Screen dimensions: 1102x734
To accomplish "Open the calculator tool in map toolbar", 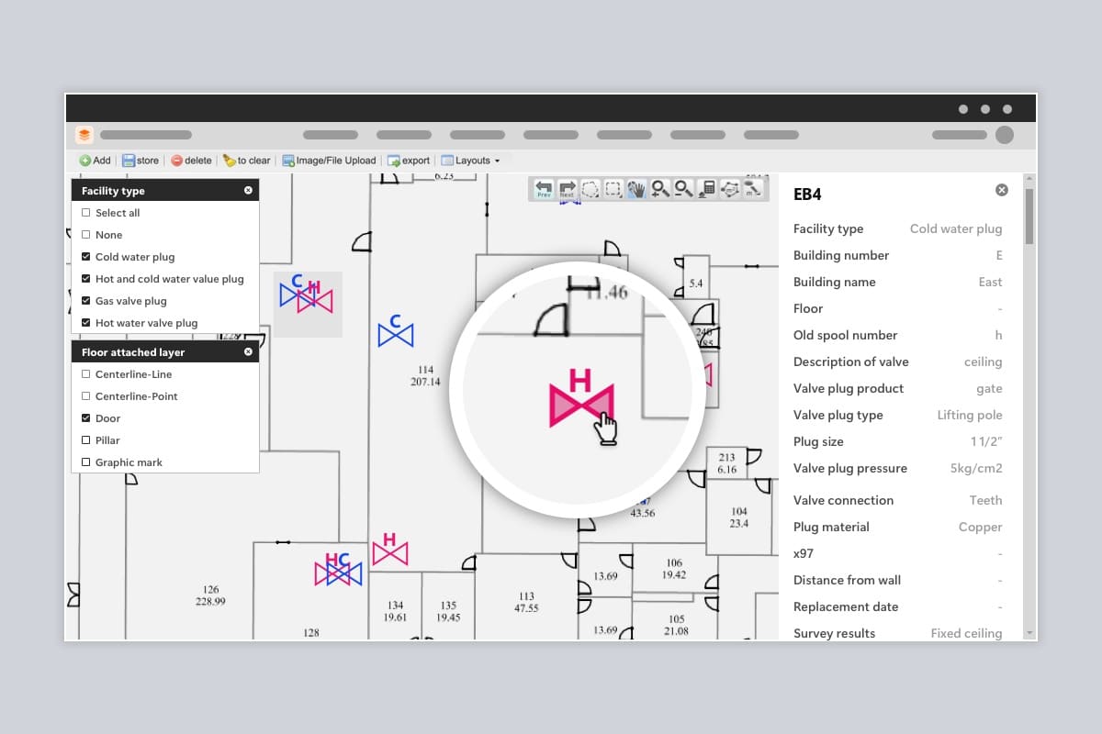I will point(706,189).
